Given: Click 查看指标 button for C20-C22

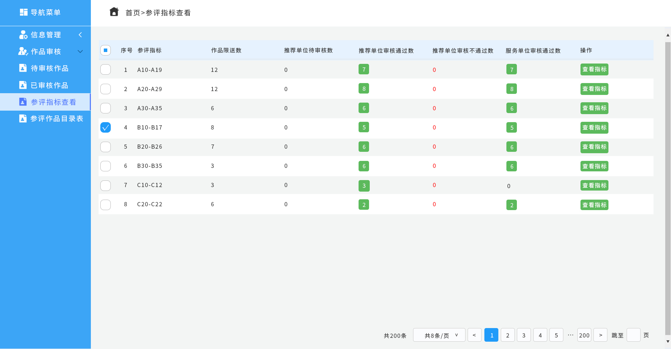Looking at the screenshot, I should (594, 205).
